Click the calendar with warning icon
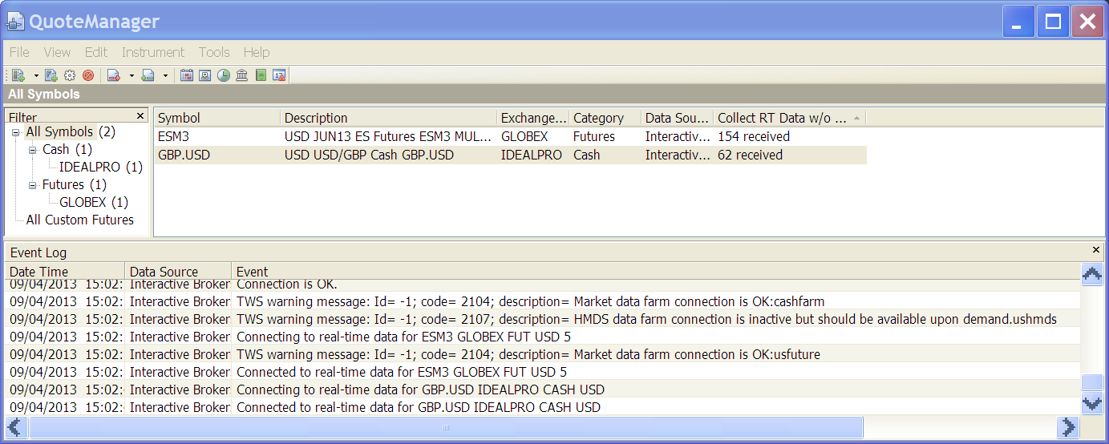1109x444 pixels. (x=279, y=75)
